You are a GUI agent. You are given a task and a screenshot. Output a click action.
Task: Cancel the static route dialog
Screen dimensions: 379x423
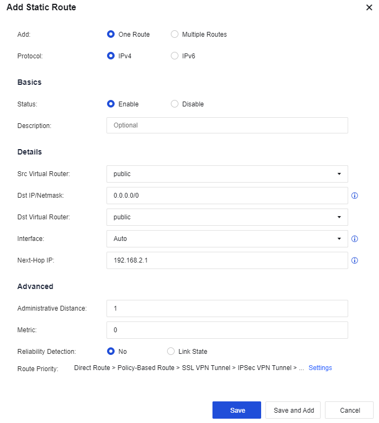click(349, 410)
